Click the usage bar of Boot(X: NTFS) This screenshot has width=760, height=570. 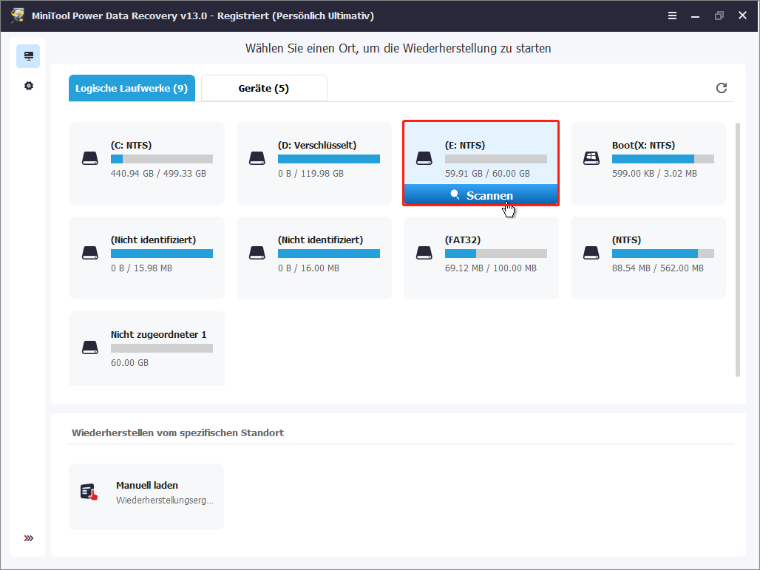tap(663, 159)
